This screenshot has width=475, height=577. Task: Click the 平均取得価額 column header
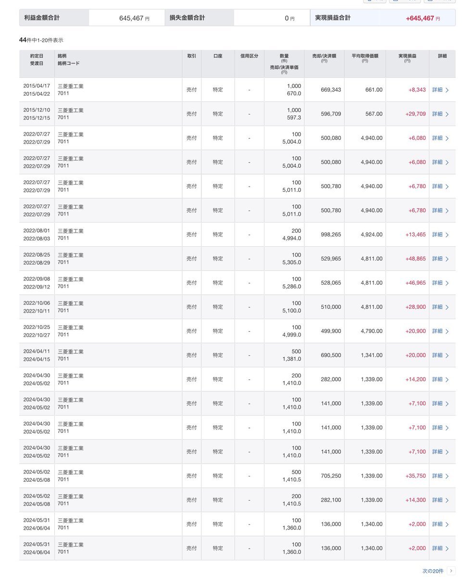pyautogui.click(x=365, y=56)
